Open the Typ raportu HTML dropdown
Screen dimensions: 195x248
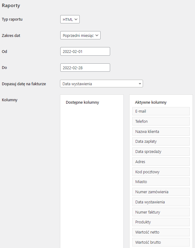tap(70, 19)
